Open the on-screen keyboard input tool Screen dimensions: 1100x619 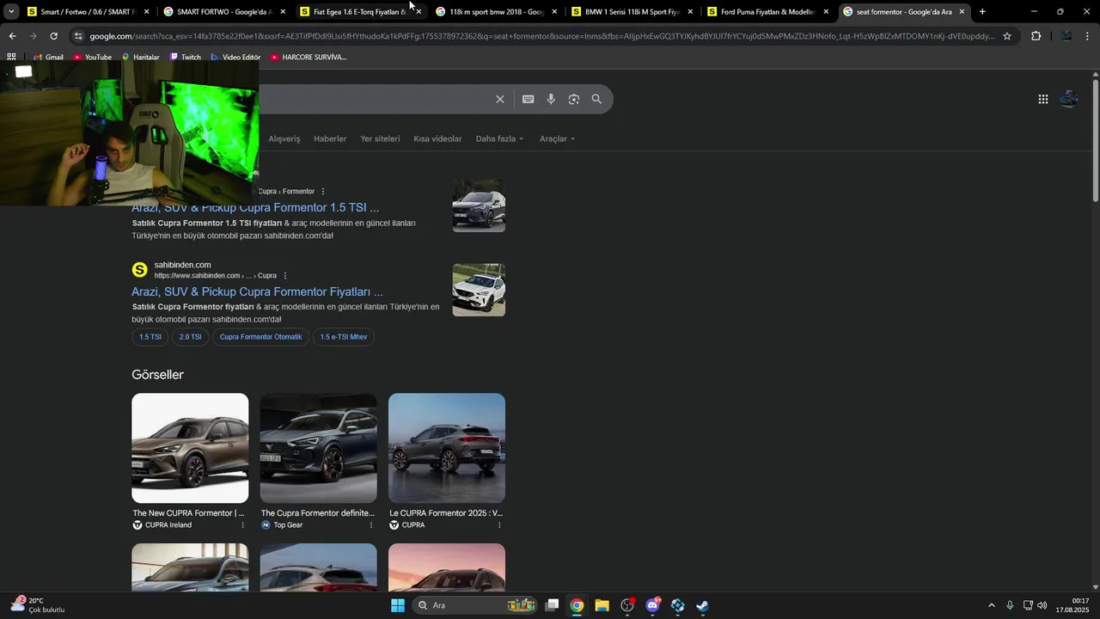528,99
